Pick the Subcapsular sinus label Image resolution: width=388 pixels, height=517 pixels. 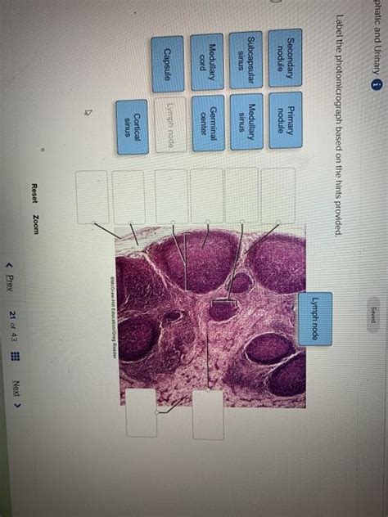click(246, 60)
